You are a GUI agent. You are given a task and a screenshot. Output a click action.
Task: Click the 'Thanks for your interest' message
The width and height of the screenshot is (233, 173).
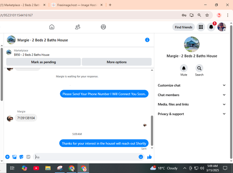[104, 143]
